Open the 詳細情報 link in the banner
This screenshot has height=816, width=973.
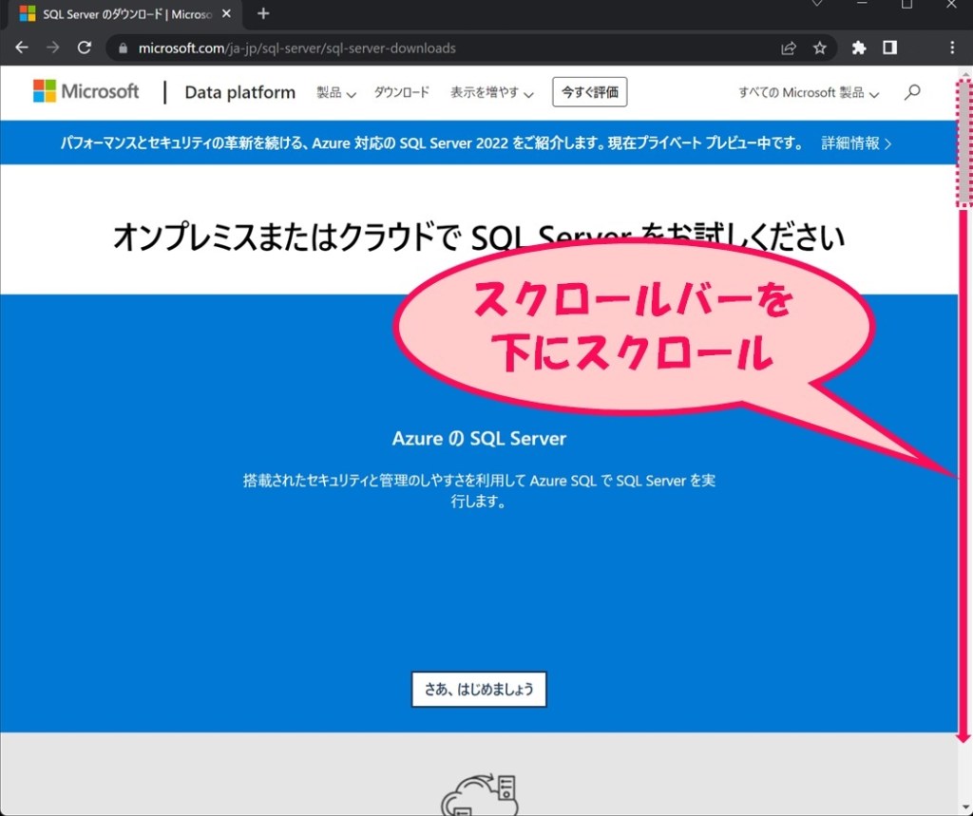tap(856, 143)
